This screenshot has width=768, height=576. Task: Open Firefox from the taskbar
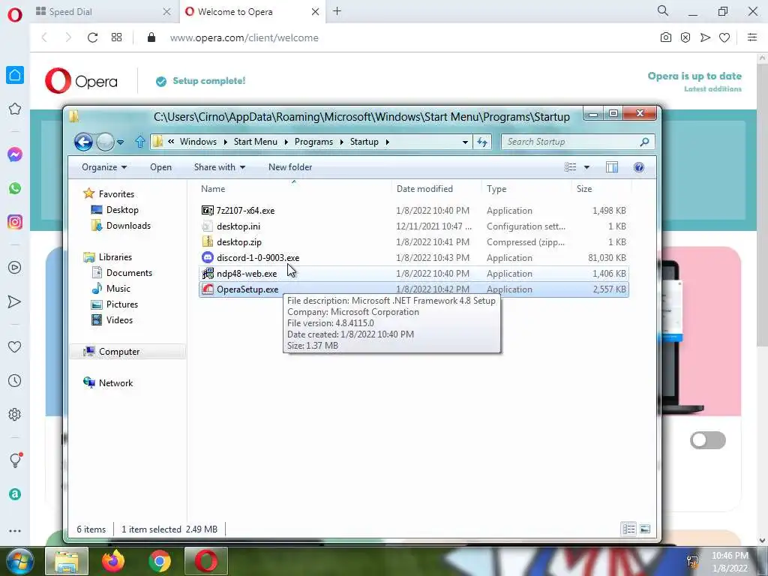tap(113, 561)
